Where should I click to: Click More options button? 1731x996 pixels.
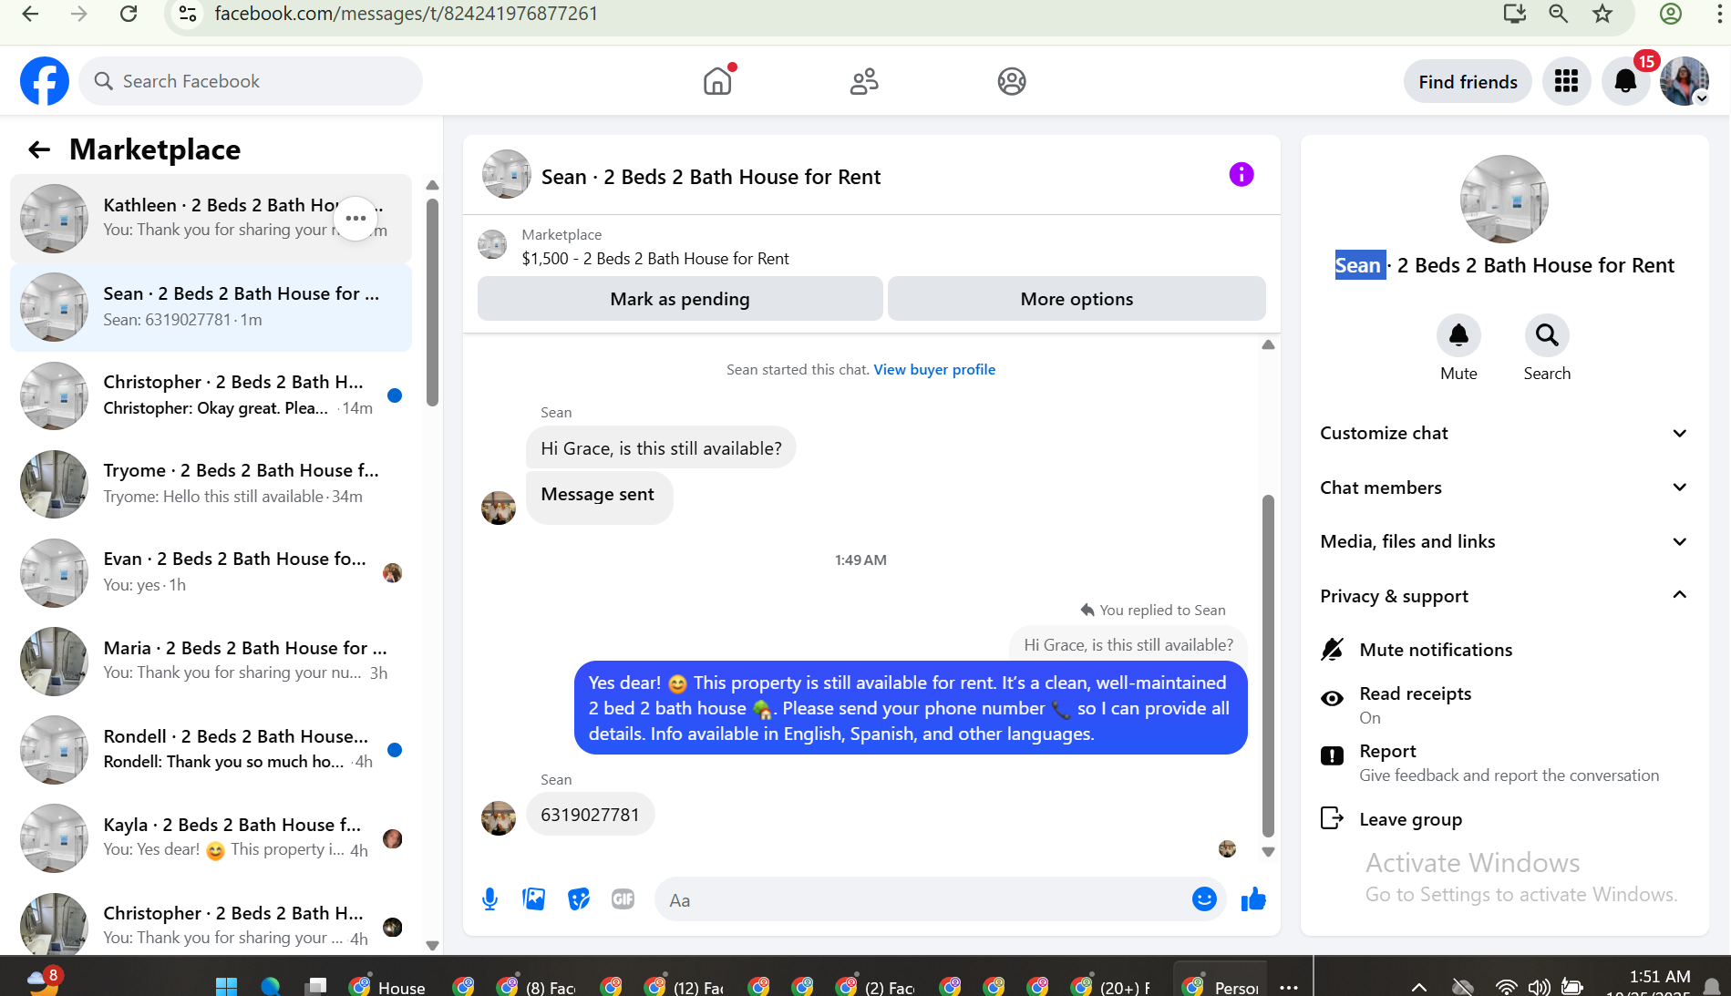(1077, 299)
